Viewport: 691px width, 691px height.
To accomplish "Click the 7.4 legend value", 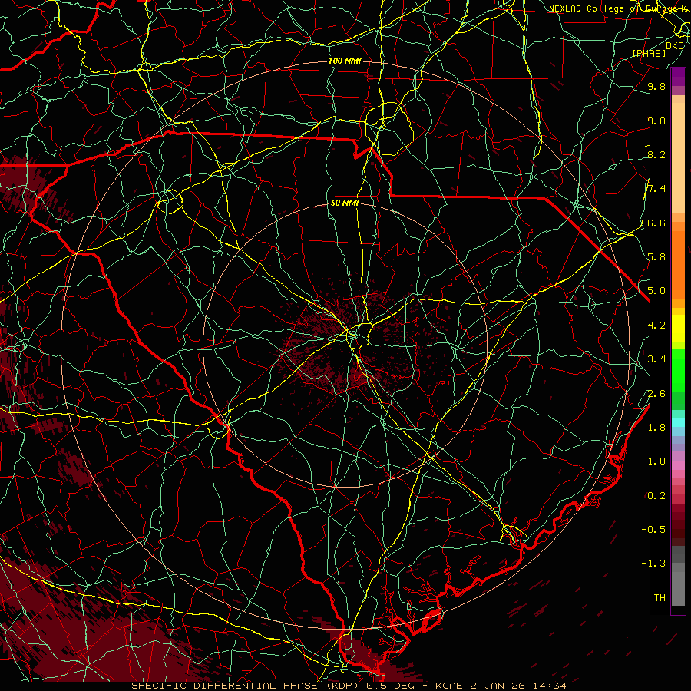I will [x=656, y=189].
